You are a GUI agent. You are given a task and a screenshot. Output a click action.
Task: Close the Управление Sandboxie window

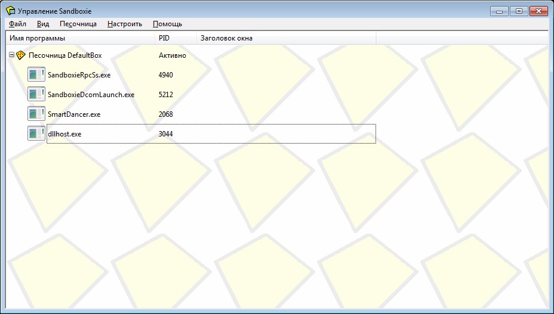click(539, 11)
